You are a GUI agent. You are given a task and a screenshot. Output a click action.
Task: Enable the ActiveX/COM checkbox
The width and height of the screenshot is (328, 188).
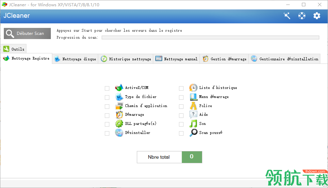[x=107, y=89]
